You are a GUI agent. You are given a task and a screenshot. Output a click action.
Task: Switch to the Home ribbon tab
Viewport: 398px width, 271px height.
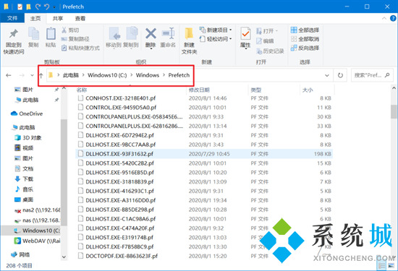pyautogui.click(x=35, y=18)
